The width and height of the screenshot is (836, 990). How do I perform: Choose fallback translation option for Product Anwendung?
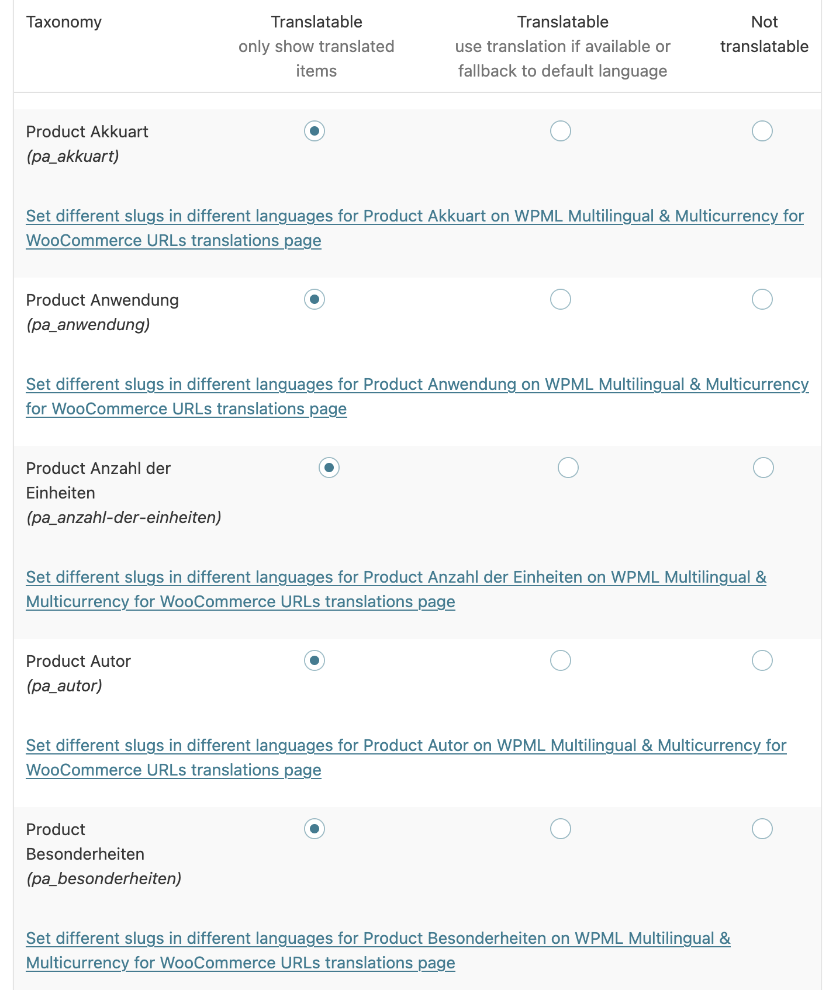pyautogui.click(x=560, y=299)
